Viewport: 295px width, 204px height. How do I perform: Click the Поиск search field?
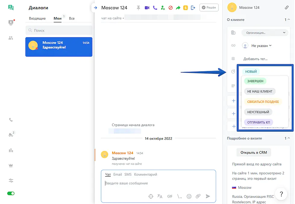[x=59, y=30]
